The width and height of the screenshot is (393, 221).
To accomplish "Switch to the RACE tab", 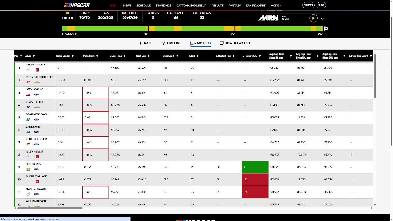I will pyautogui.click(x=146, y=43).
